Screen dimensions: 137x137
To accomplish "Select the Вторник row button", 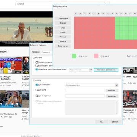I will click(x=63, y=23).
